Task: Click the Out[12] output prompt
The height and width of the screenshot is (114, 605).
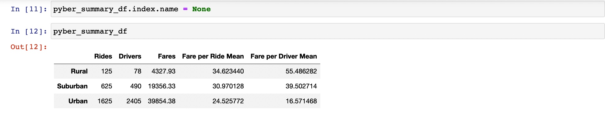Action: (x=29, y=47)
